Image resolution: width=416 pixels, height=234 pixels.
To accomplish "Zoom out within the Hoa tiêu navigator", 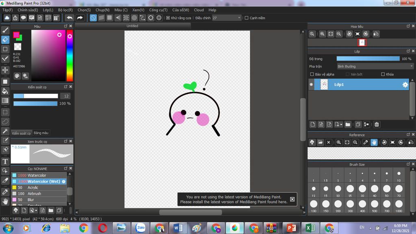I will tap(339, 34).
